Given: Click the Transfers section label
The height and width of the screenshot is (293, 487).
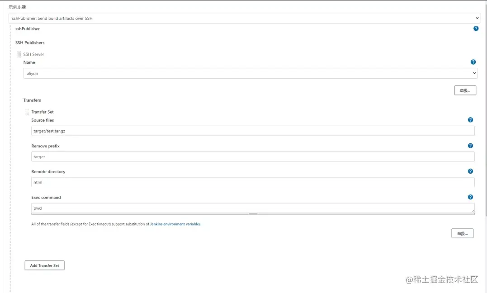Looking at the screenshot, I should tap(32, 100).
